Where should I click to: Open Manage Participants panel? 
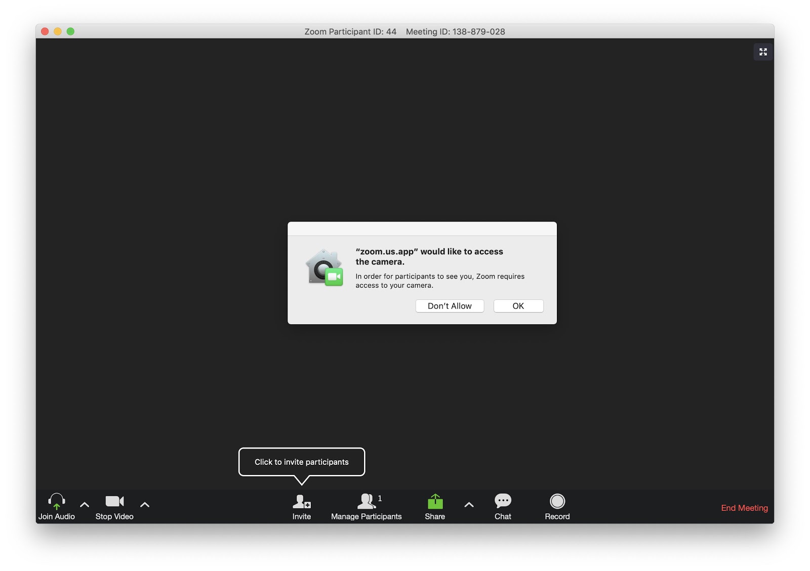tap(367, 507)
